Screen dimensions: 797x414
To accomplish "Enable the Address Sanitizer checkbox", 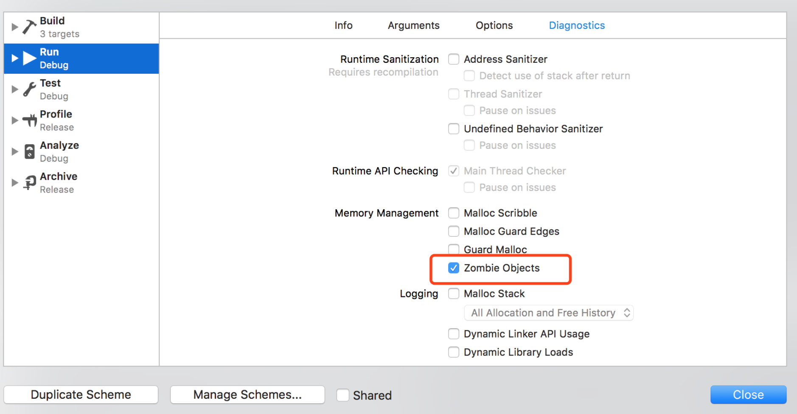I will 454,59.
